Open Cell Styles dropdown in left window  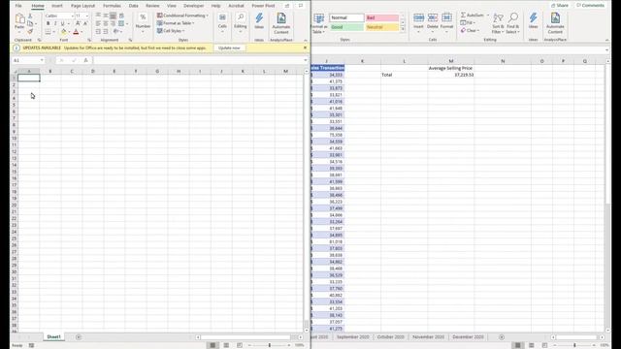(x=171, y=31)
